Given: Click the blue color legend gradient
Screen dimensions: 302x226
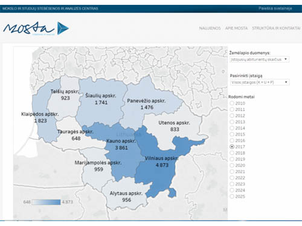Looking at the screenshot, I should 46,202.
